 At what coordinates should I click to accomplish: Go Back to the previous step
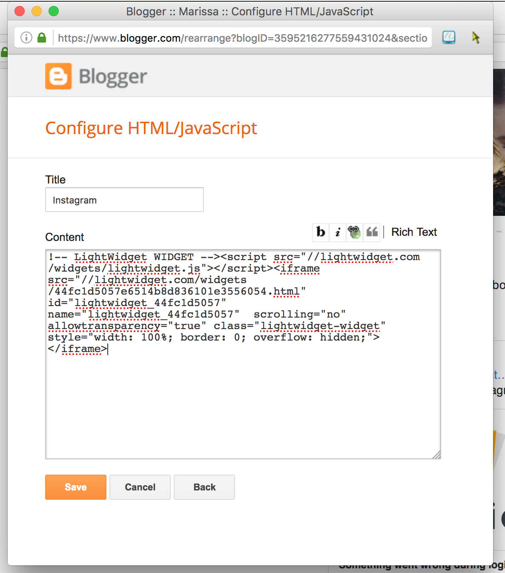pyautogui.click(x=204, y=487)
